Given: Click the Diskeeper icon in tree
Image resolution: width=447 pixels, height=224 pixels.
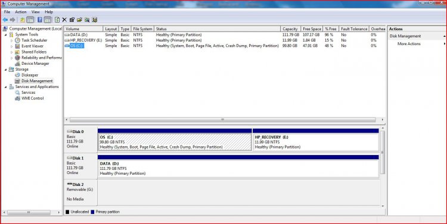Looking at the screenshot, I should [17, 75].
